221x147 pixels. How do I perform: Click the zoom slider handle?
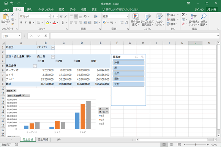point(195,144)
